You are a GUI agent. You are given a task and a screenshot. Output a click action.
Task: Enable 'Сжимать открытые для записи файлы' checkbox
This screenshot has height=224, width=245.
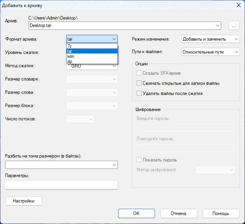point(139,83)
